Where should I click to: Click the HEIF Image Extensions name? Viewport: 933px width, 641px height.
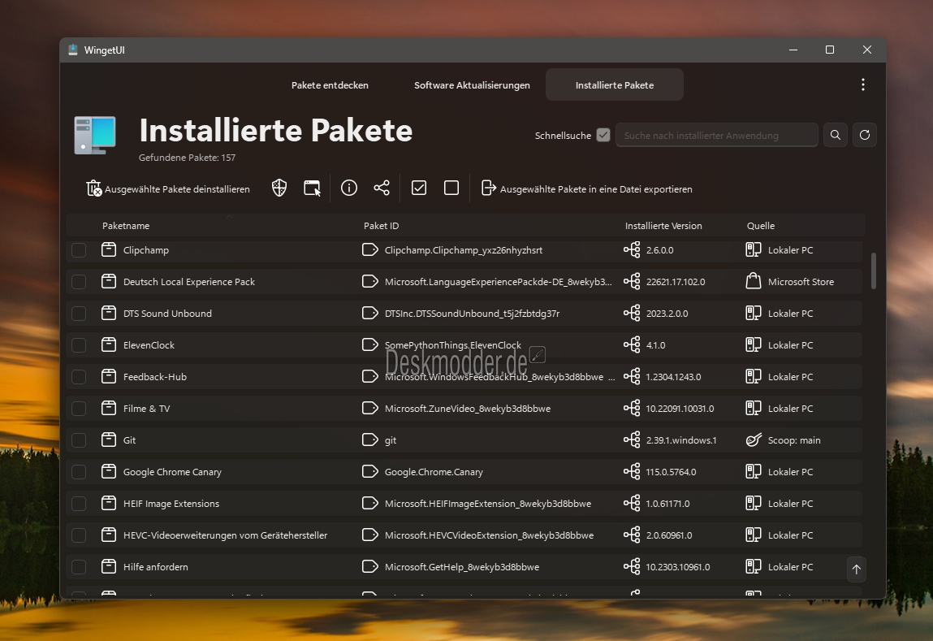coord(171,504)
